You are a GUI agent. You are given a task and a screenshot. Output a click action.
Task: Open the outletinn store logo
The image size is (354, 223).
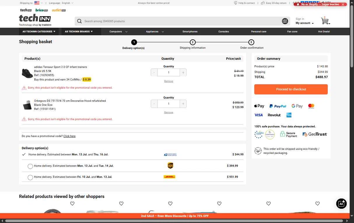pos(59,10)
